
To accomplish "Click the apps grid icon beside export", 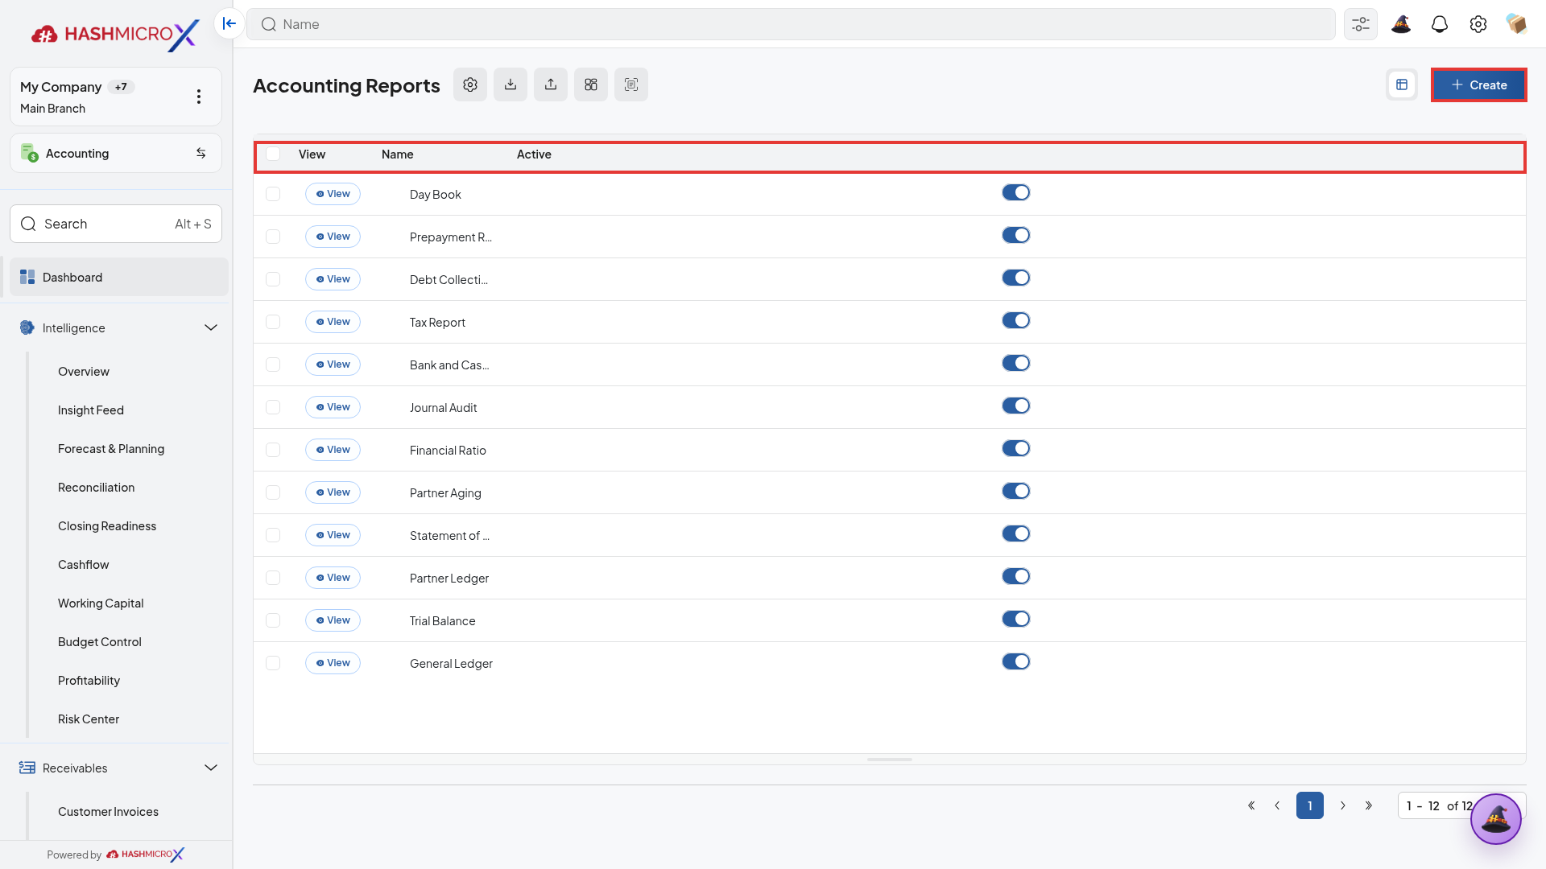I will coord(591,84).
